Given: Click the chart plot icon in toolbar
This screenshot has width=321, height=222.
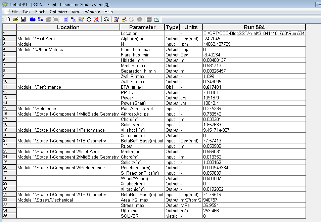Looking at the screenshot, I should [157, 19].
